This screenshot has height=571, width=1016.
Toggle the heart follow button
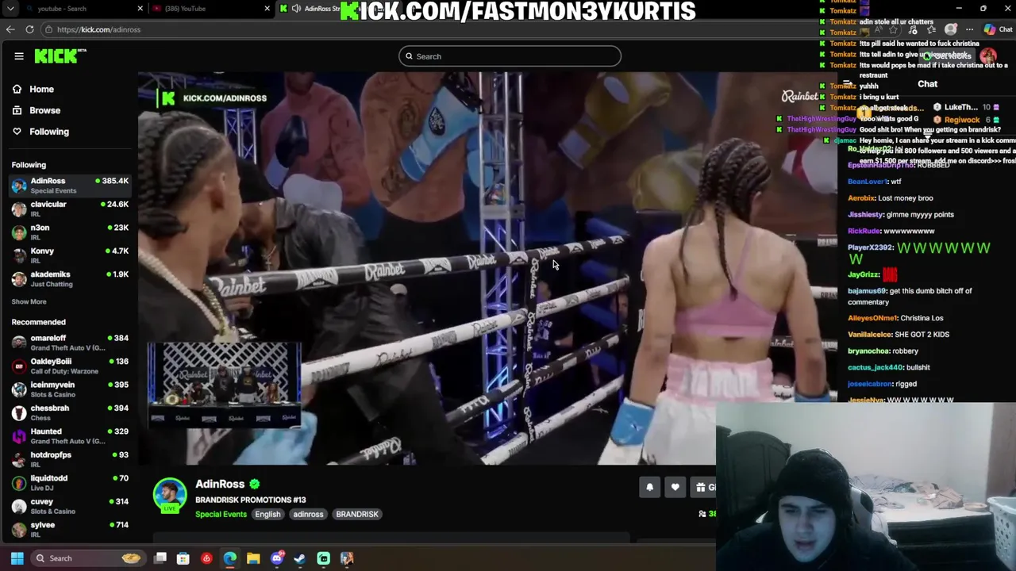675,488
